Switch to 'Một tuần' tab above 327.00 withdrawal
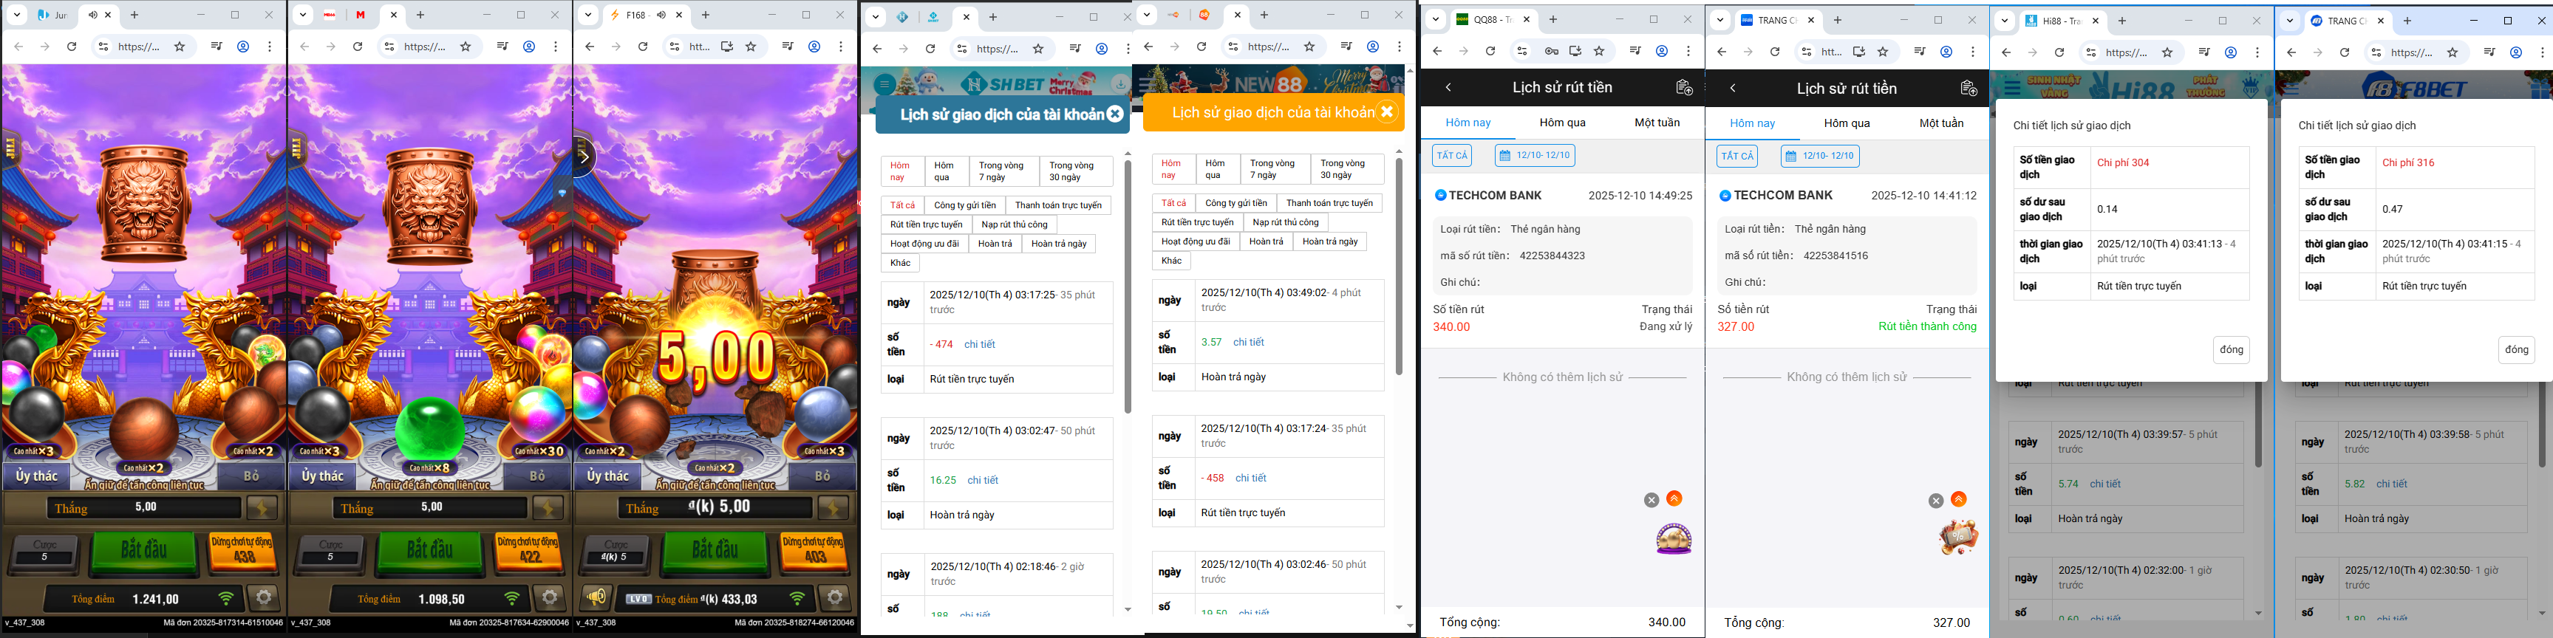This screenshot has height=638, width=2553. pos(1941,123)
